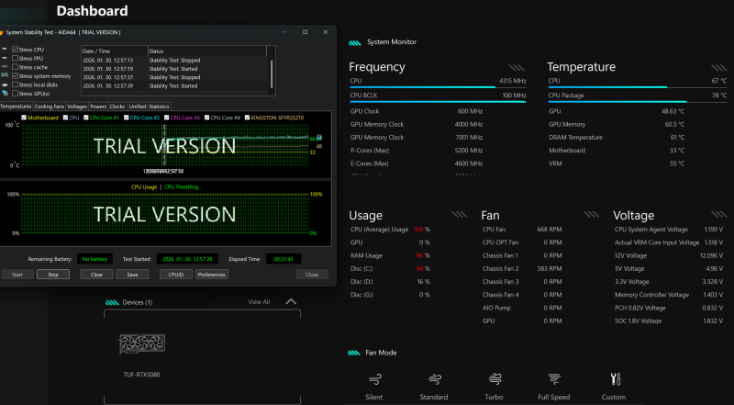Click the CPU BCLK frequency bar
The height and width of the screenshot is (405, 734).
(438, 102)
